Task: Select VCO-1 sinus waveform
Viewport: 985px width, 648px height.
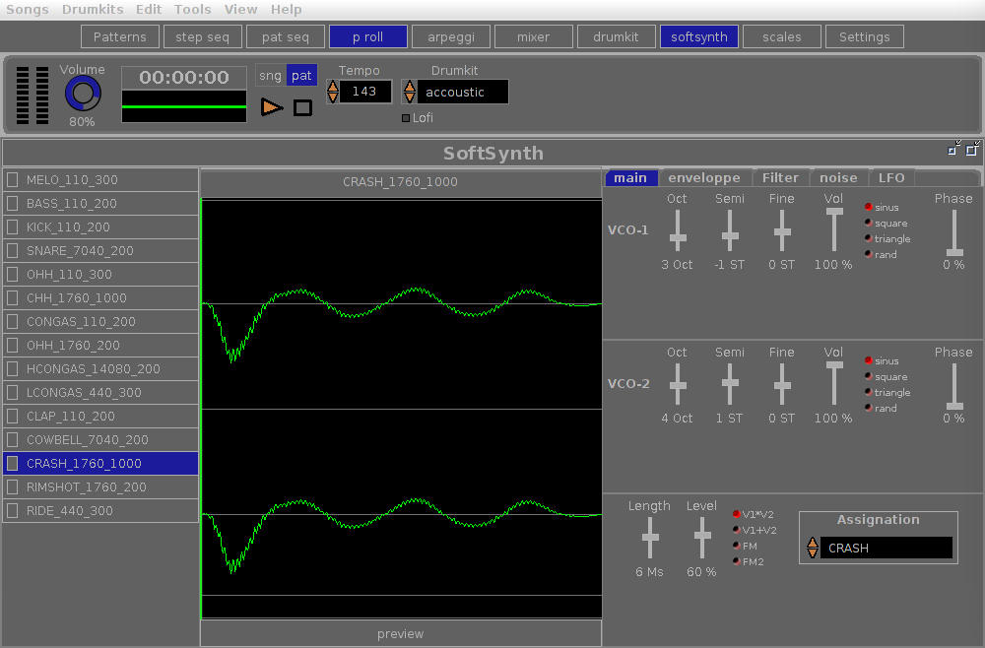Action: 868,207
